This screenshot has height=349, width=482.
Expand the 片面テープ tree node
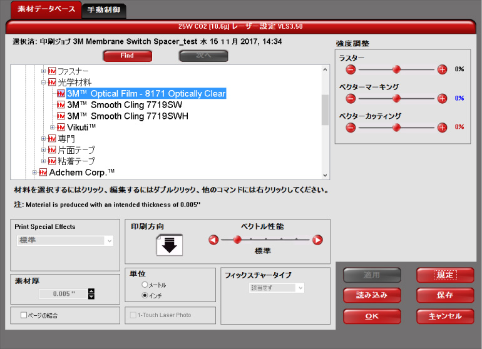(43, 149)
